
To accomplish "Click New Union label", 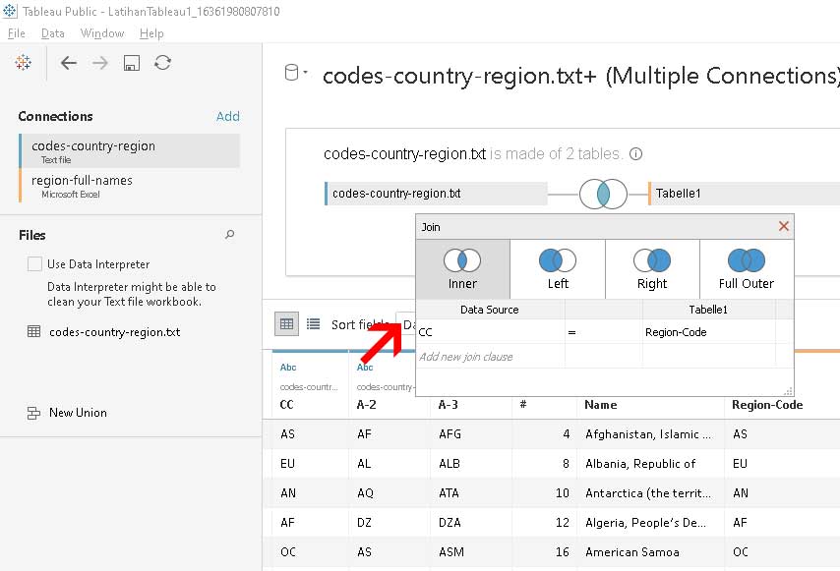I will point(78,413).
